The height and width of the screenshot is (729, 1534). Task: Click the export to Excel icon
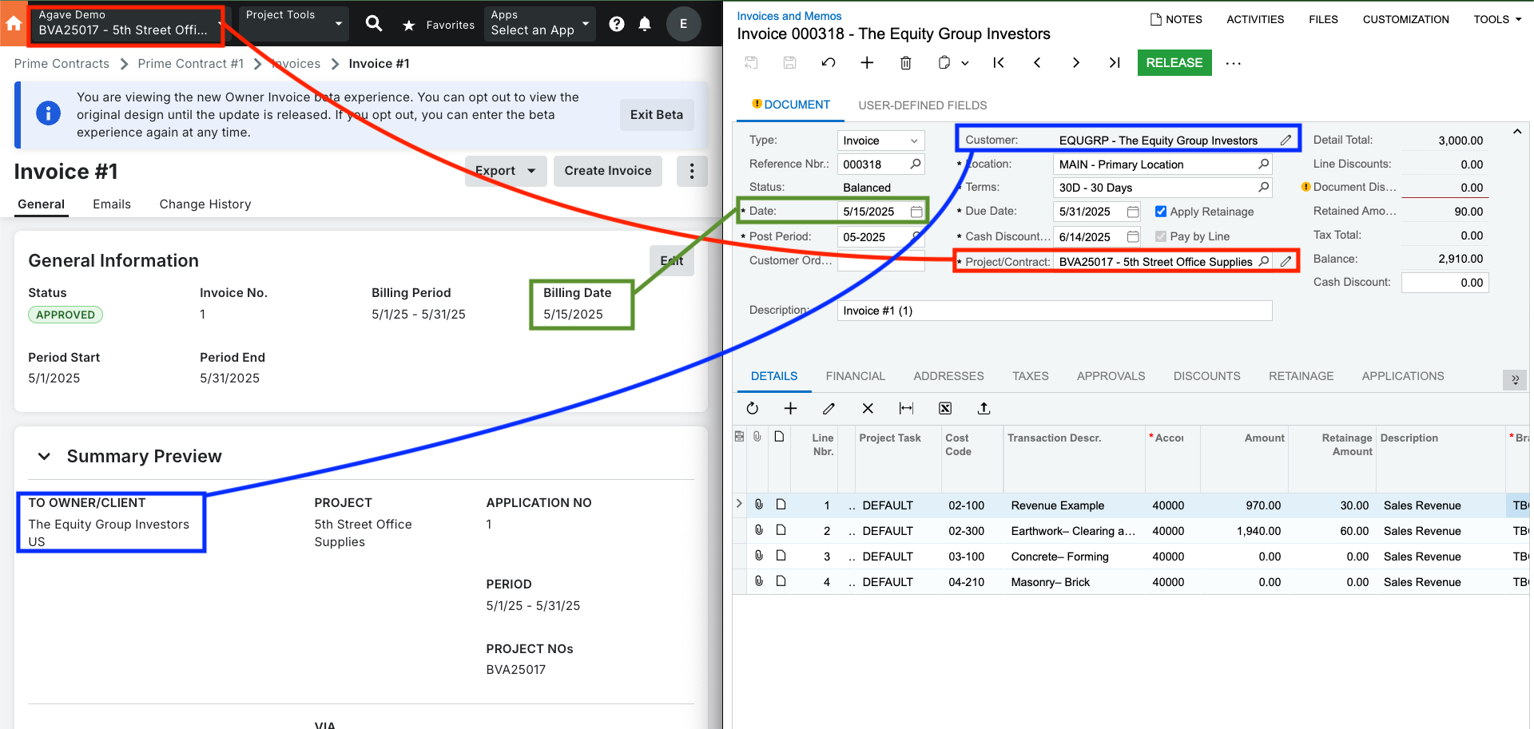(945, 408)
